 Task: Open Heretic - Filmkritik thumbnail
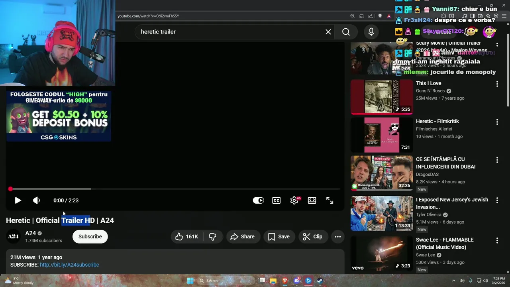pos(382,135)
